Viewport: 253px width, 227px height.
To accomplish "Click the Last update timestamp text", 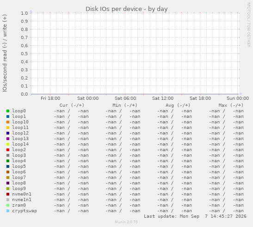I will point(195,216).
